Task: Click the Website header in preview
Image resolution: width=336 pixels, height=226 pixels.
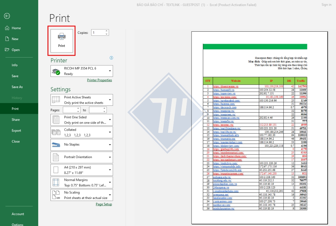Action: point(236,81)
